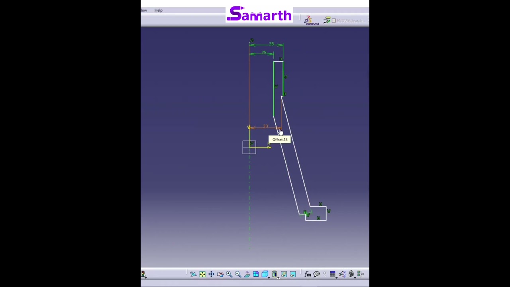Click the Hide/Show tool
This screenshot has width=510, height=287.
pyautogui.click(x=284, y=274)
